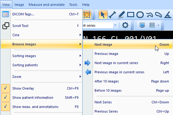The image size is (173, 115).
Task: Open the settings gear icon
Action: pyautogui.click(x=125, y=25)
